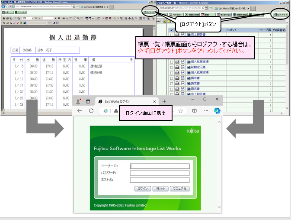Viewport: 291px width, 220px height.
Task: Click the 更新 button in the list window
Action: click(208, 14)
